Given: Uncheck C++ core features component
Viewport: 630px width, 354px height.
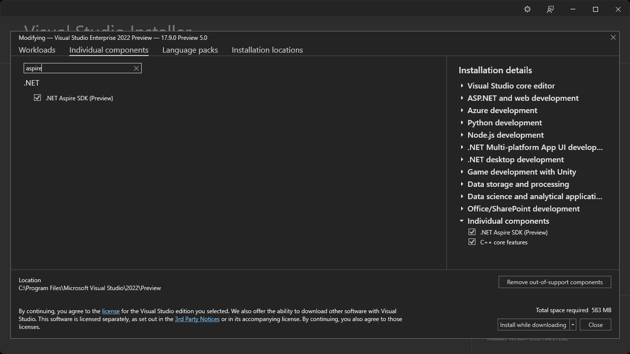Looking at the screenshot, I should pos(472,241).
